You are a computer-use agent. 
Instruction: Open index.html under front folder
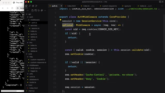34,88
